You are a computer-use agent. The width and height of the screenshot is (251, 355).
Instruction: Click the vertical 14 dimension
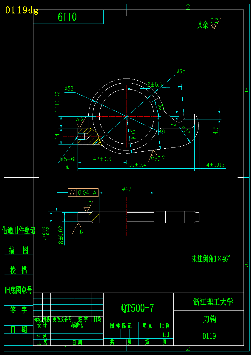coord(57,136)
